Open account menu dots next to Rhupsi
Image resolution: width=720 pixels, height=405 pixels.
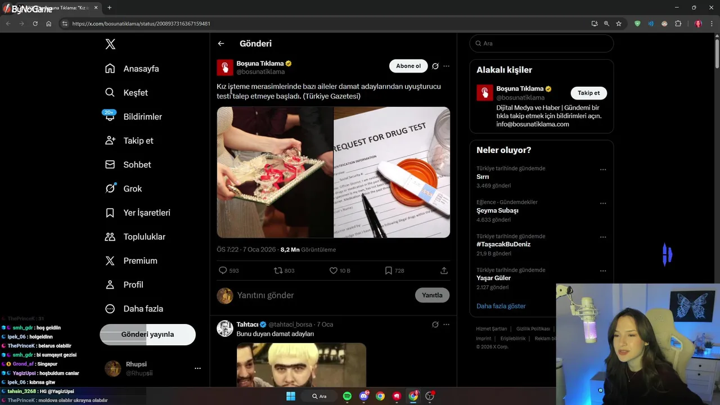coord(197,368)
